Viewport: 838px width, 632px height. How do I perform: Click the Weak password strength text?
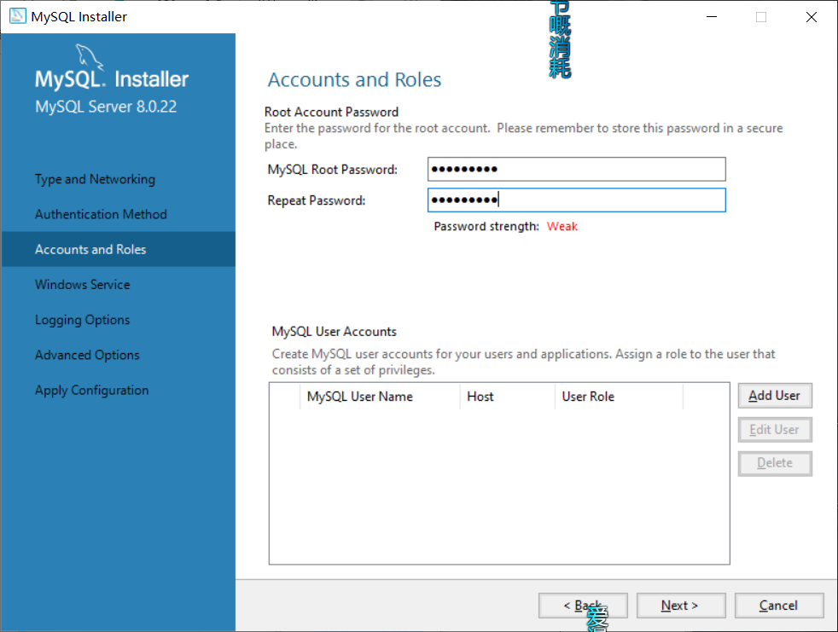562,227
